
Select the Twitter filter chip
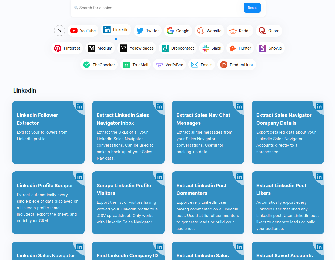coord(148,31)
